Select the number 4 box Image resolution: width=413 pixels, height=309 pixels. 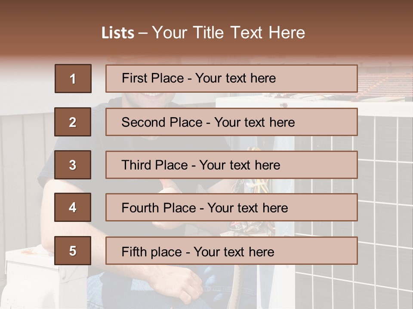pos(73,207)
